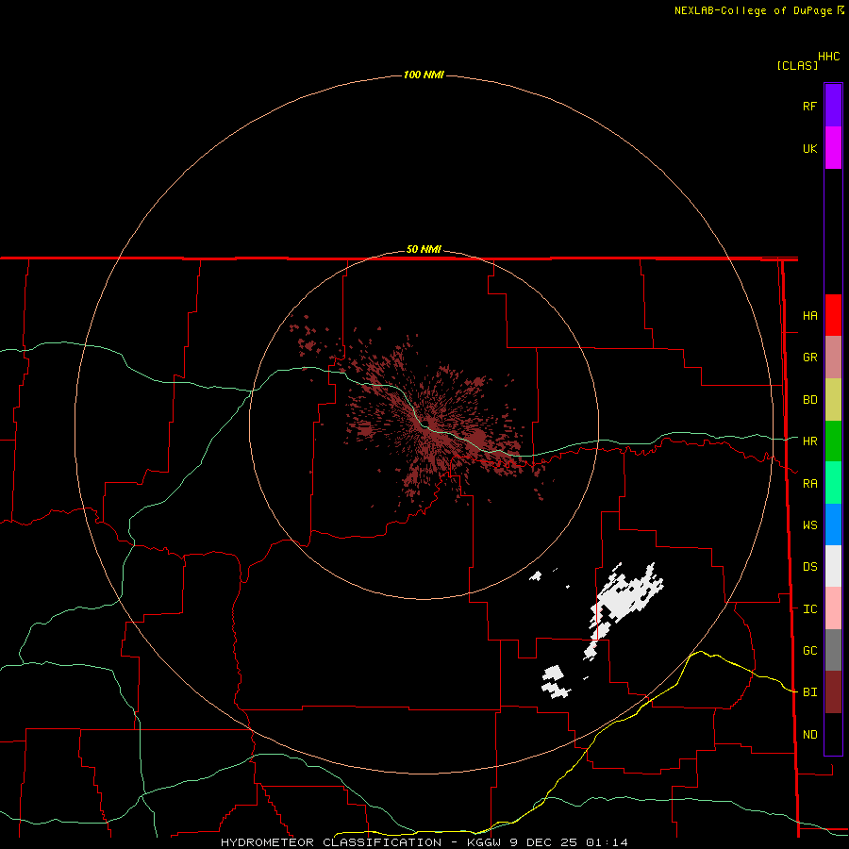The width and height of the screenshot is (849, 849).
Task: Choose the WS blue legend swatch
Action: pos(833,524)
